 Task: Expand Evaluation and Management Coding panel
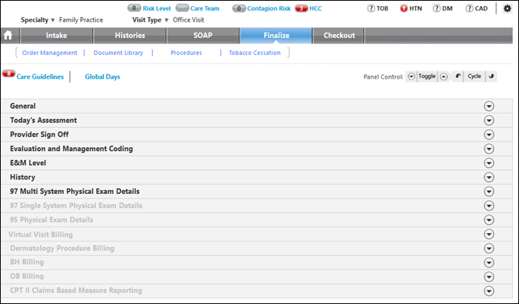tap(489, 149)
